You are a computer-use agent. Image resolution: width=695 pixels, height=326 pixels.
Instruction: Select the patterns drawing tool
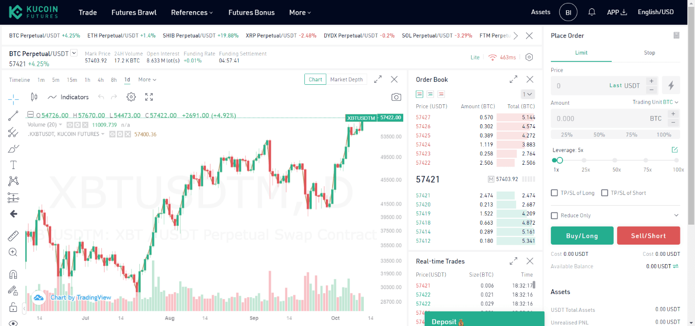(x=13, y=181)
